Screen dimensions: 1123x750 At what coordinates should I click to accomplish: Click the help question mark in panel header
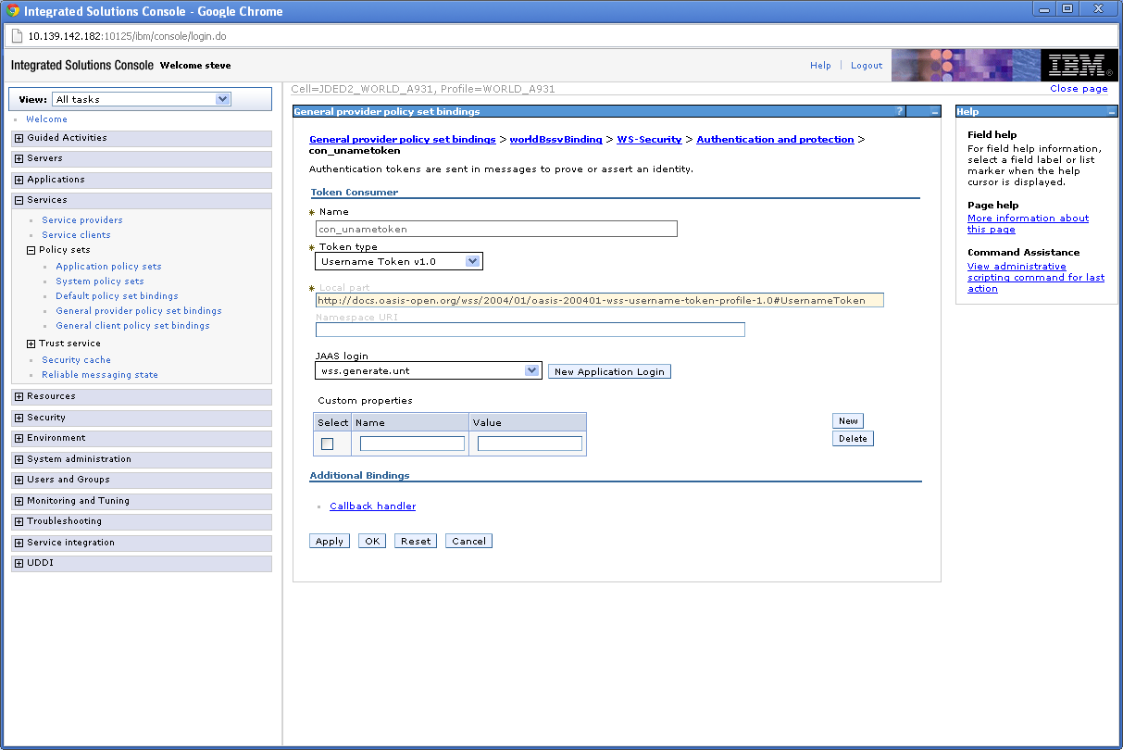pyautogui.click(x=900, y=111)
